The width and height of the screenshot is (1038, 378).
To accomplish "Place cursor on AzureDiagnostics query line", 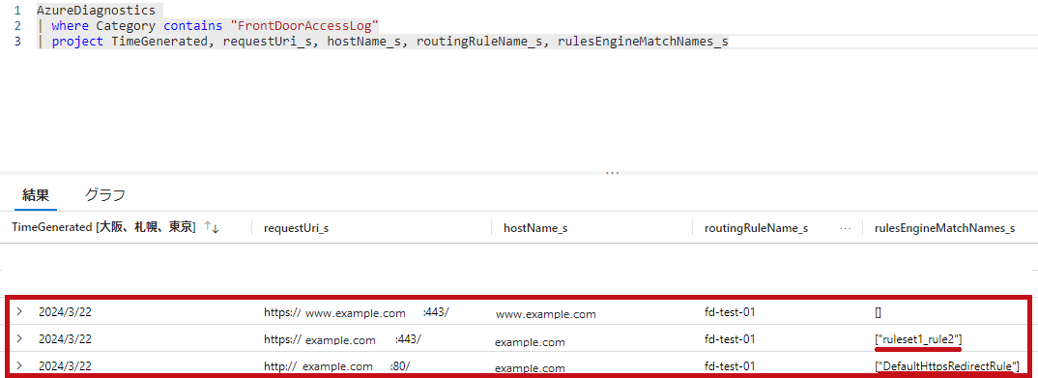I will point(97,11).
